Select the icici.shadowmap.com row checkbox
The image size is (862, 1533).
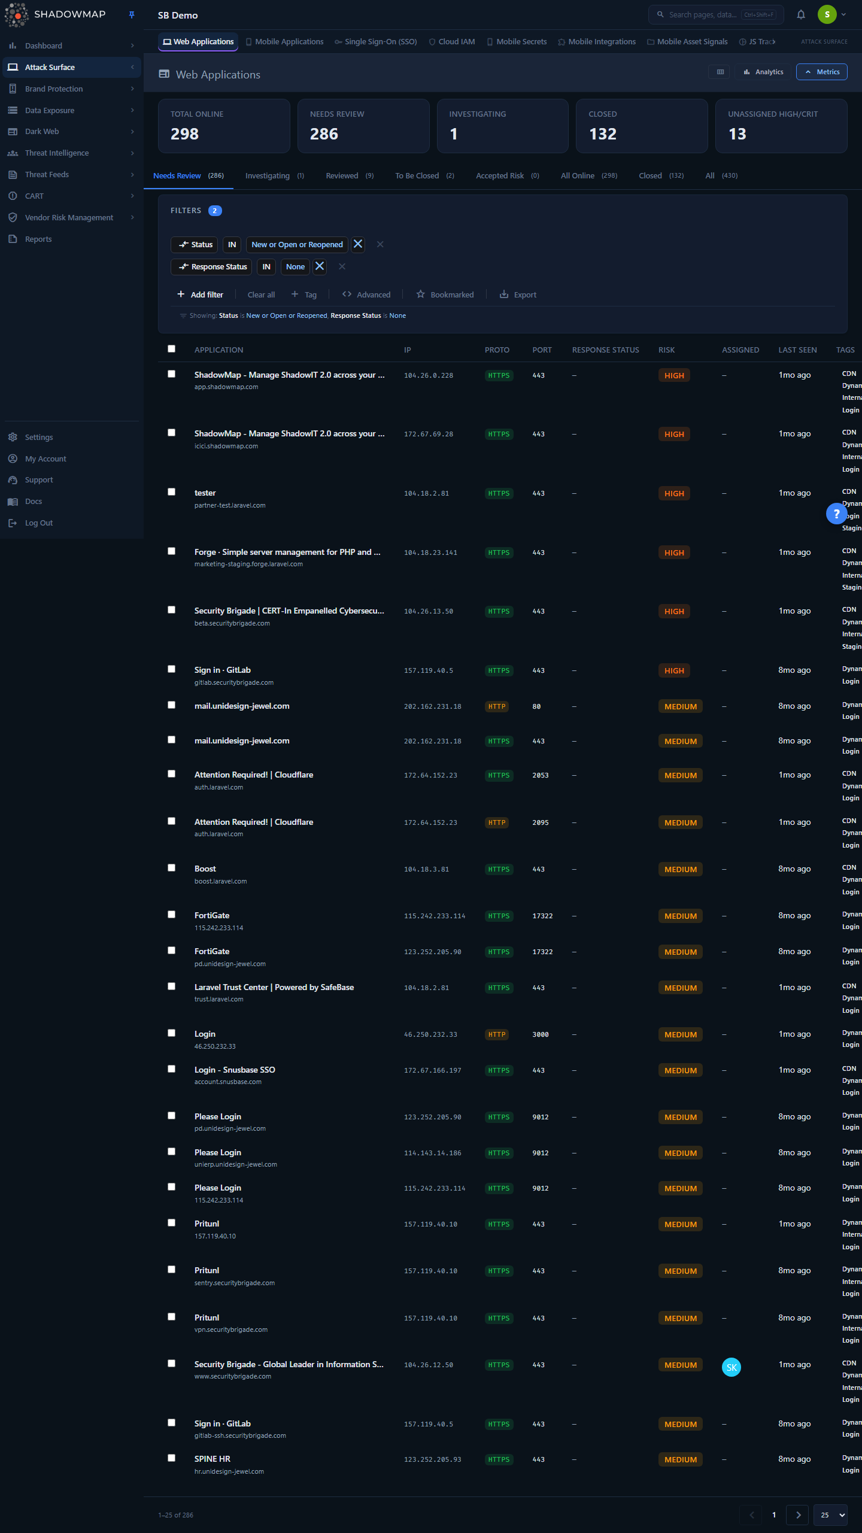click(172, 433)
